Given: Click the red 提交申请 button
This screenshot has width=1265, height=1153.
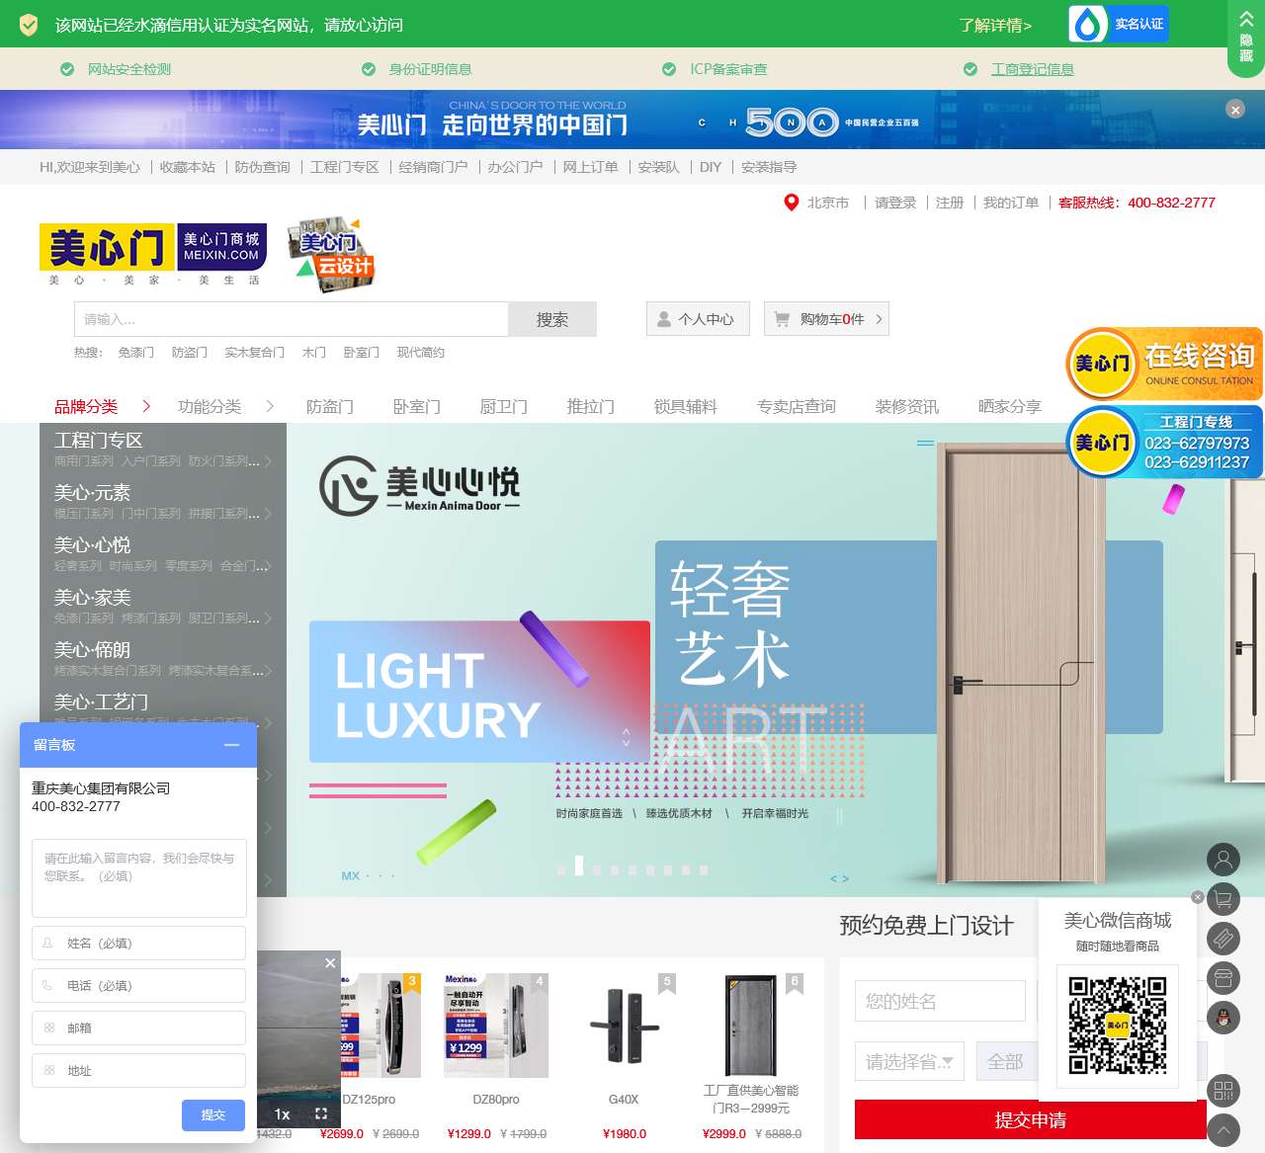Looking at the screenshot, I should [x=1031, y=1119].
